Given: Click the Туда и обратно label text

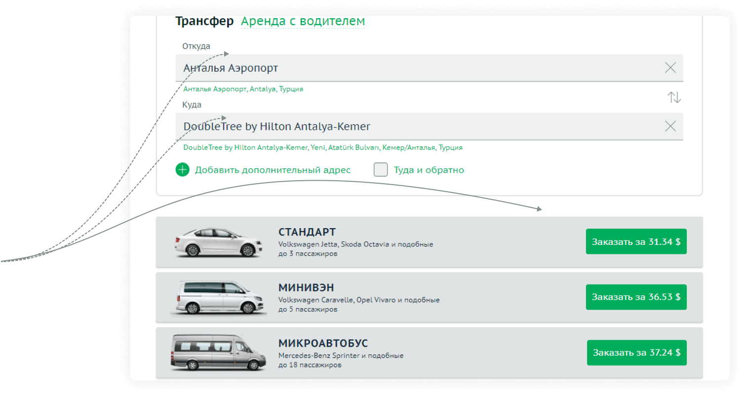Looking at the screenshot, I should coord(429,170).
